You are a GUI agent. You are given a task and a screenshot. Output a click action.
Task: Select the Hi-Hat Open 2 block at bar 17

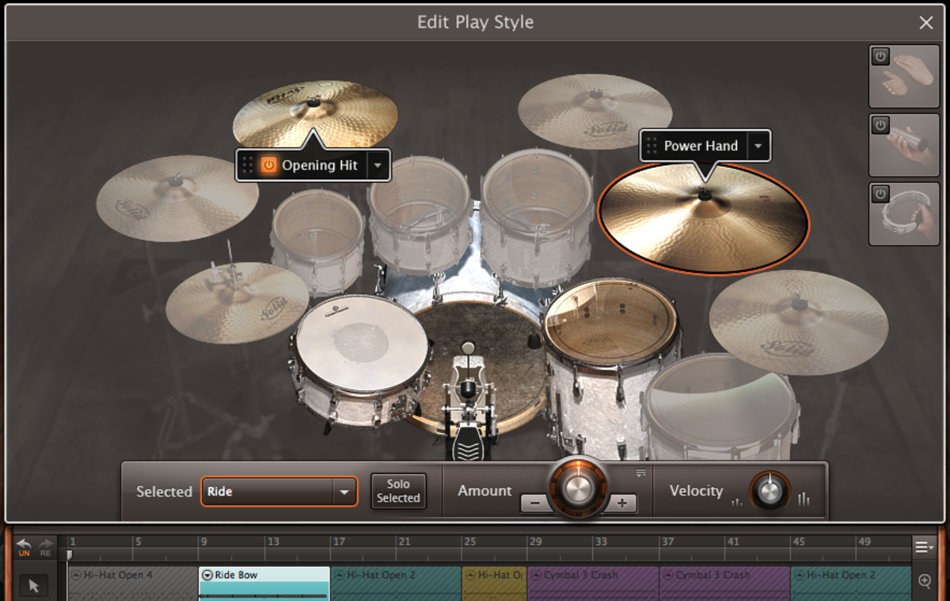(x=396, y=584)
